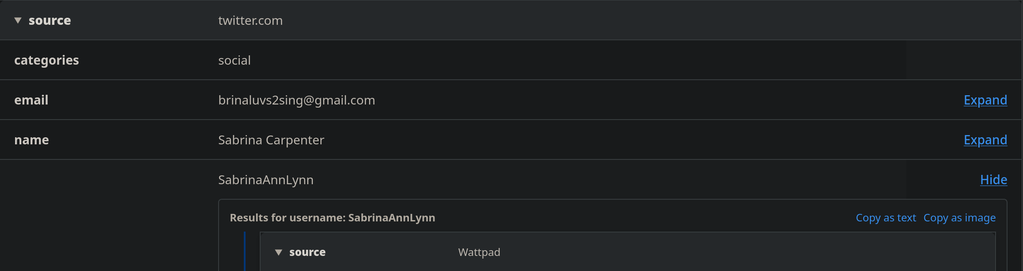Screen dimensions: 1023x271
Task: Click the email field label
Action: (x=31, y=100)
